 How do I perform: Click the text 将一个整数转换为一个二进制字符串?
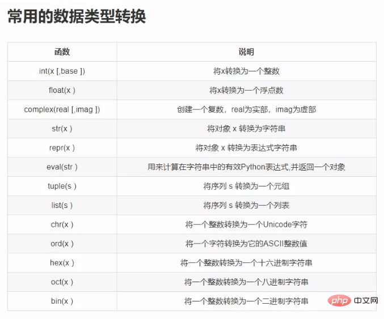pos(246,301)
